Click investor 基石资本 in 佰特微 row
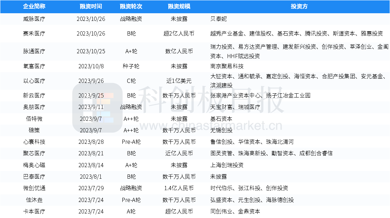 221,119
